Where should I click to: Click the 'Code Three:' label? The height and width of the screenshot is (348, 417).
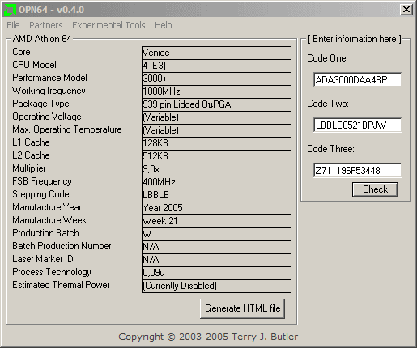pyautogui.click(x=330, y=149)
